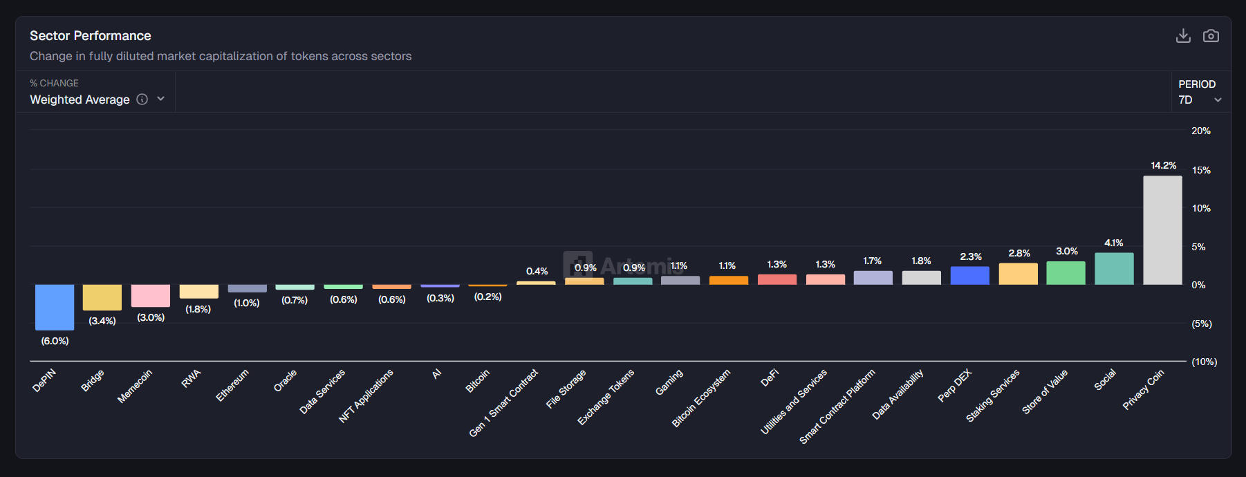Click the Weighted Average info icon

(142, 100)
